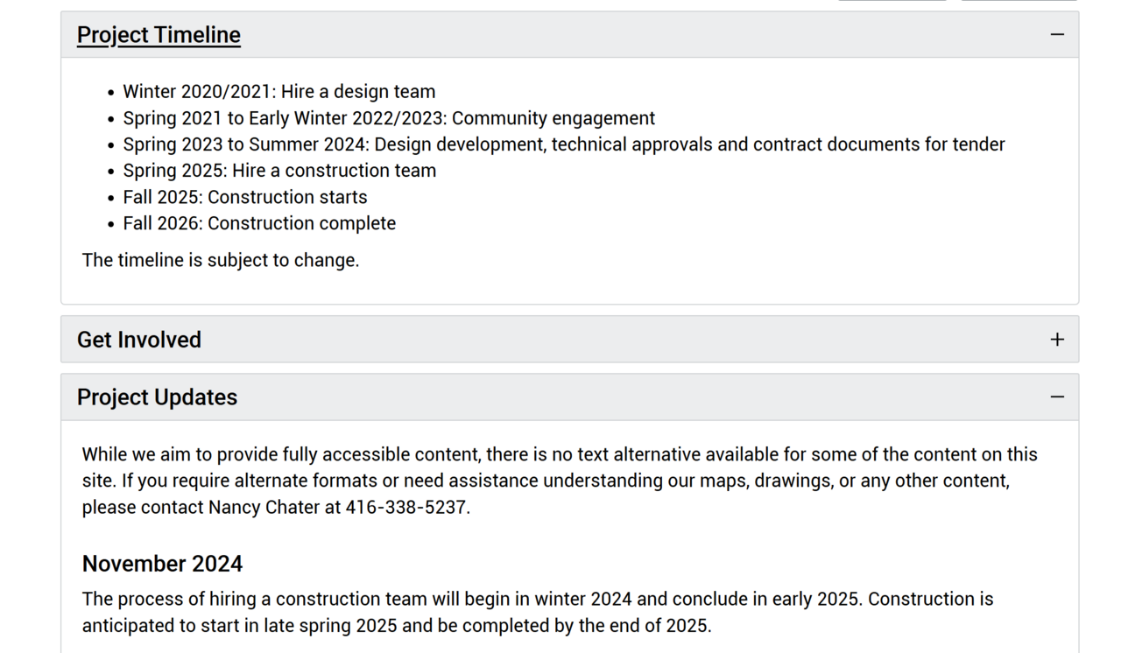
Task: Select the 'Hire a design team' bullet
Action: point(278,92)
